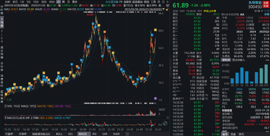Viewport: 270px width, 136px height.
Task: Open Wind ESG 详情 link
Action: (x=266, y=14)
